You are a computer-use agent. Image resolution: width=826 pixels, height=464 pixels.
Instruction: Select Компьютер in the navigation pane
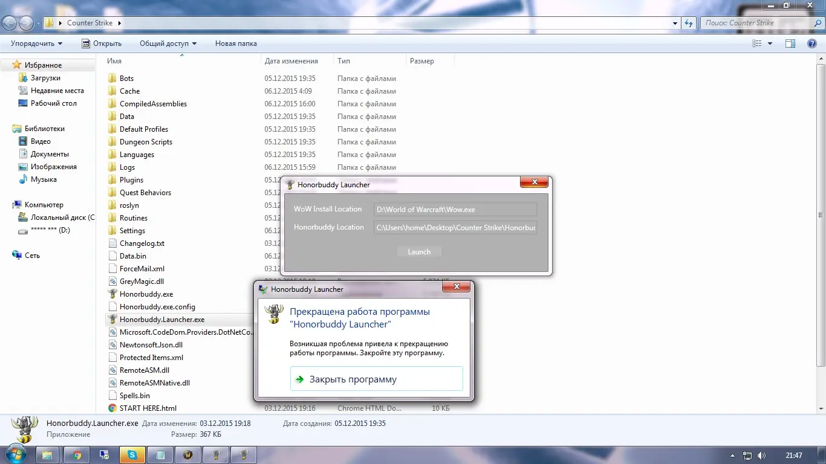tap(44, 205)
